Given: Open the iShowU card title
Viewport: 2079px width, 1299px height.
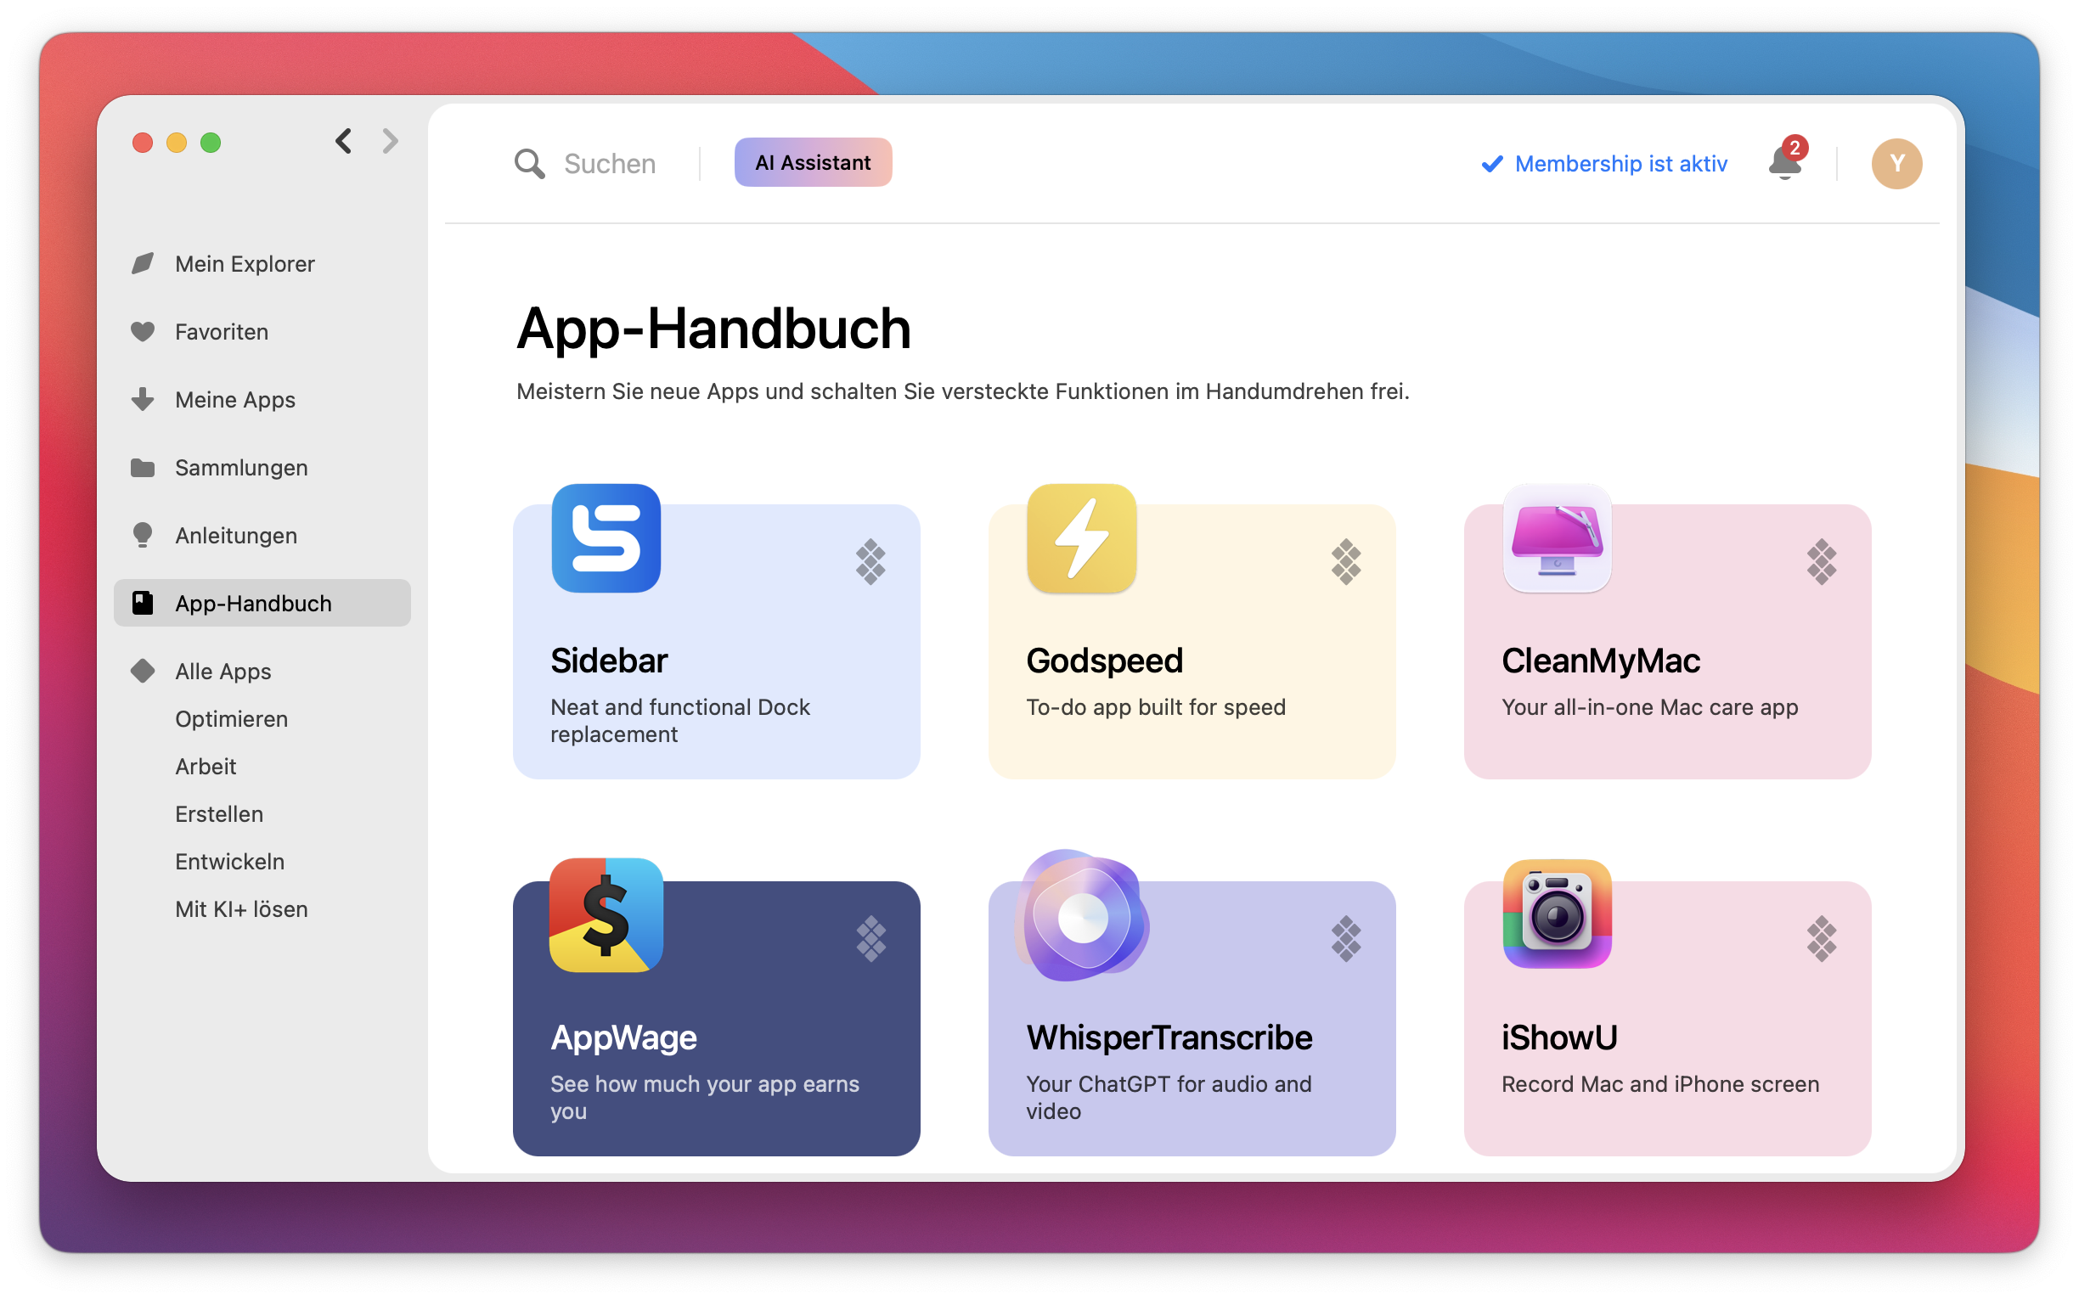Looking at the screenshot, I should 1559,1038.
